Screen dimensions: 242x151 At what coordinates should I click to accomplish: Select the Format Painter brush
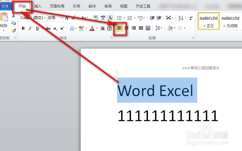click(x=14, y=31)
